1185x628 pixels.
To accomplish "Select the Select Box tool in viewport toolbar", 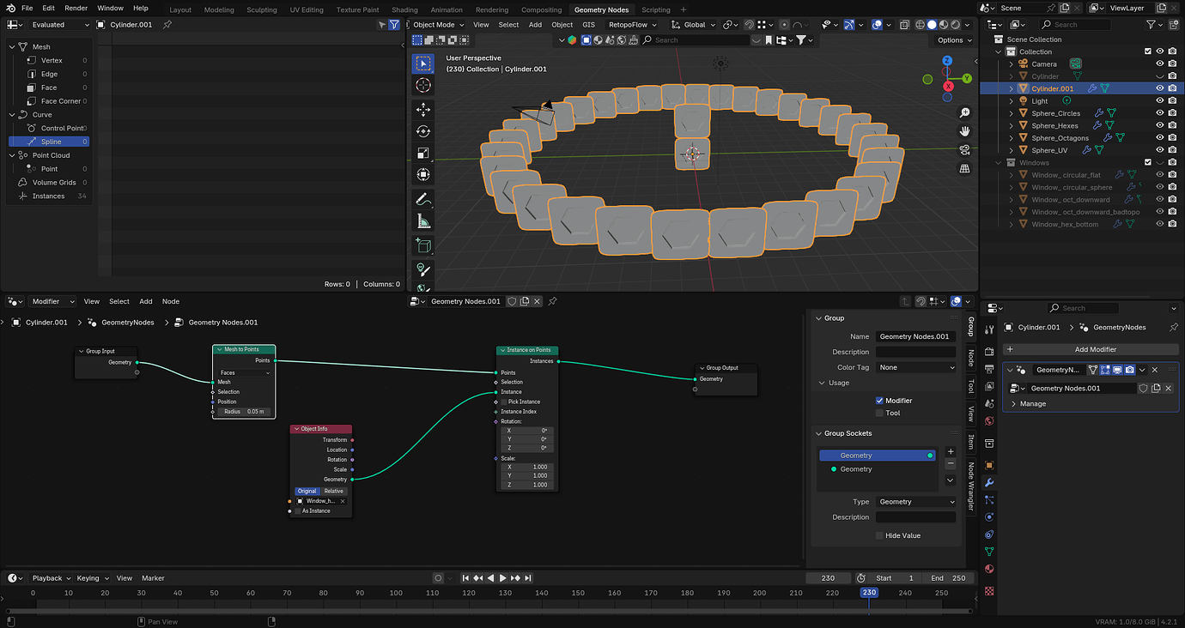I will (422, 63).
